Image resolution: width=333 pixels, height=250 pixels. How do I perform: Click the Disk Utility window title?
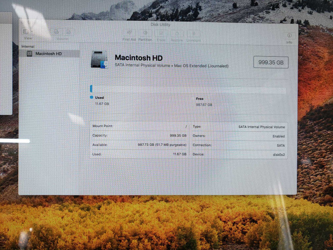click(160, 25)
